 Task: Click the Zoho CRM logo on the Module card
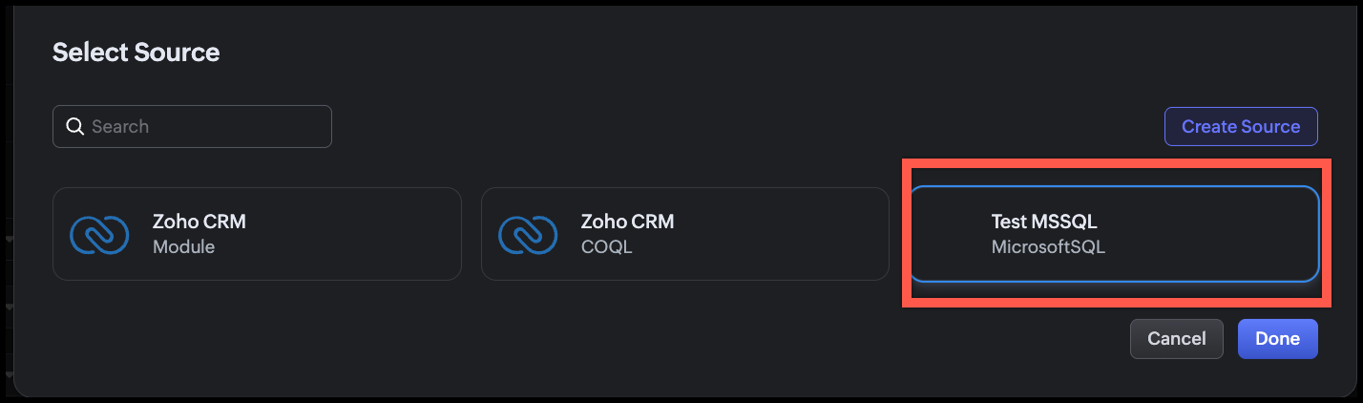click(99, 234)
